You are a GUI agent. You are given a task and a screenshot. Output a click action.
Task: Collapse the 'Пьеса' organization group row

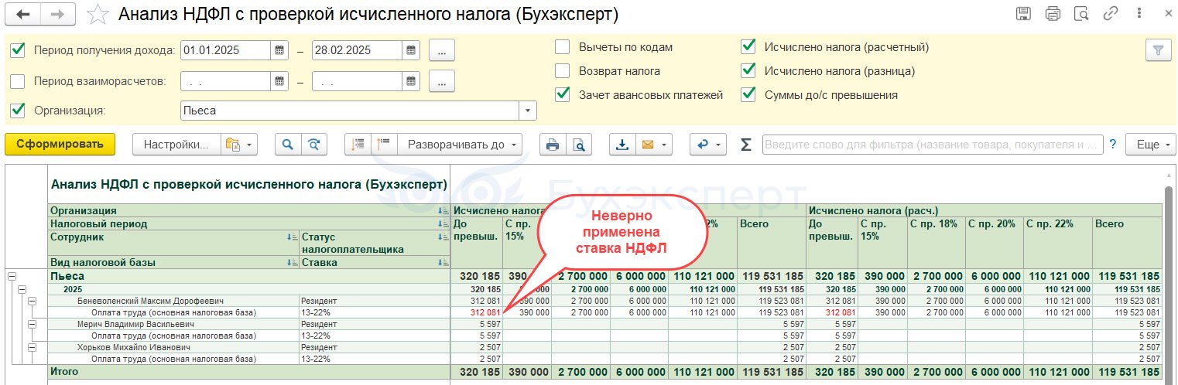(x=12, y=276)
